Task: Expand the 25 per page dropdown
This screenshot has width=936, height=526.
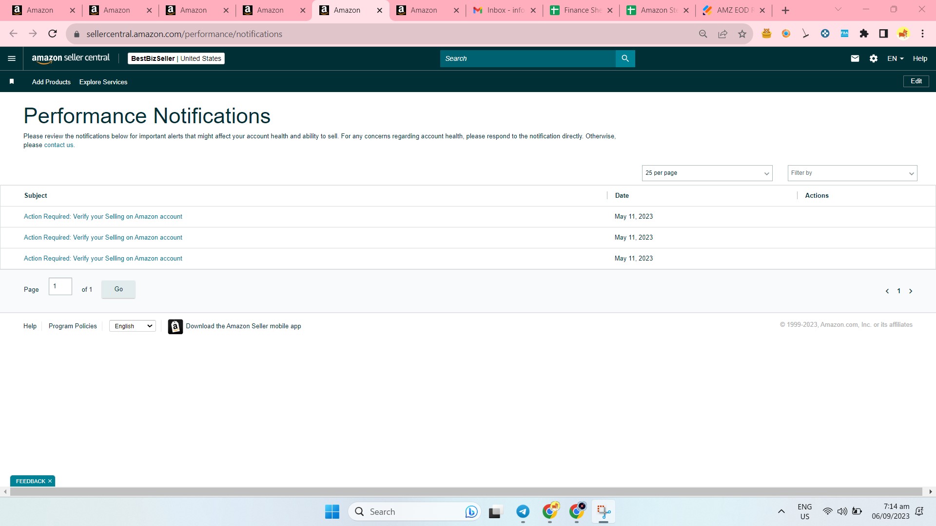Action: (x=707, y=173)
